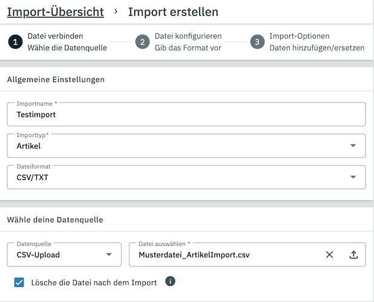
Task: Clear the selected file Musterdatei_ArtikelImport.csv
Action: [329, 255]
